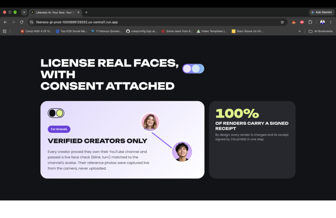Open the Chrome three-dot menu
The width and height of the screenshot is (336, 218).
pyautogui.click(x=331, y=22)
